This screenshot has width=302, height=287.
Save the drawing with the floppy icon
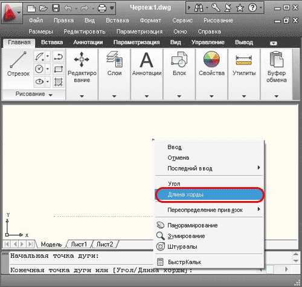point(56,8)
